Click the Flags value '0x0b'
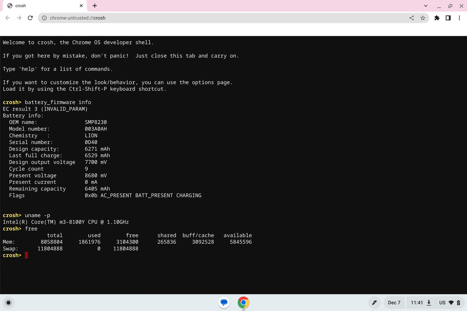Viewport: 467px width, 311px height. (x=91, y=195)
